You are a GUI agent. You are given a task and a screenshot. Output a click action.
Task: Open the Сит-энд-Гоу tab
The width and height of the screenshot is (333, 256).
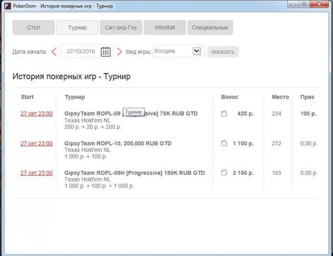point(121,28)
